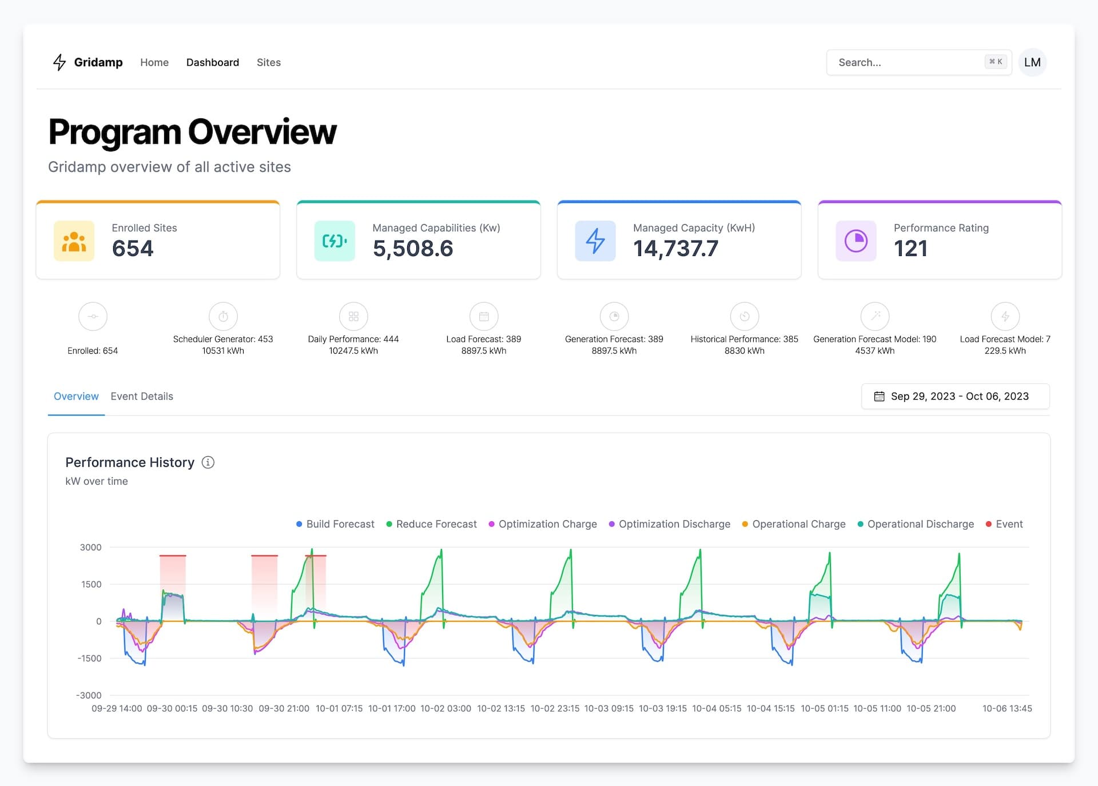
Task: Switch to the Event Details tab
Action: click(x=142, y=396)
